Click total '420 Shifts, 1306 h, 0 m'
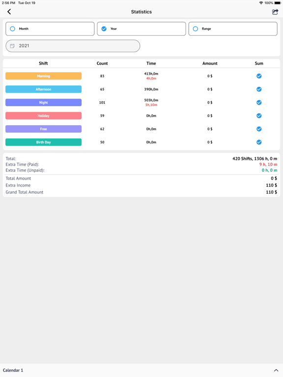The image size is (283, 377). pyautogui.click(x=255, y=159)
